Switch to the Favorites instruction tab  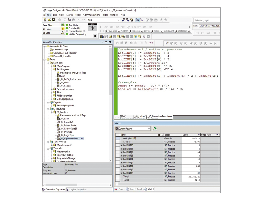tap(112, 31)
